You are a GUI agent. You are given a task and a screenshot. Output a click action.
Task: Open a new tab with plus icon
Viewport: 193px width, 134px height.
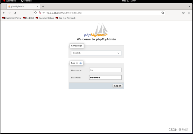pyautogui.click(x=43, y=6)
